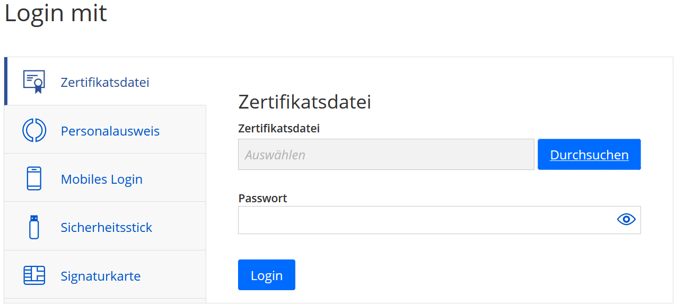The image size is (676, 305).
Task: Open the Auswählen certificate file selector
Action: (x=386, y=154)
